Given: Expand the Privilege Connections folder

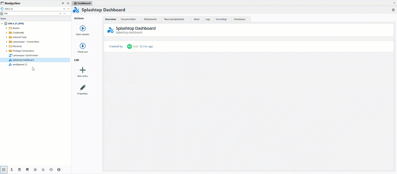Looking at the screenshot, I should point(7,51).
